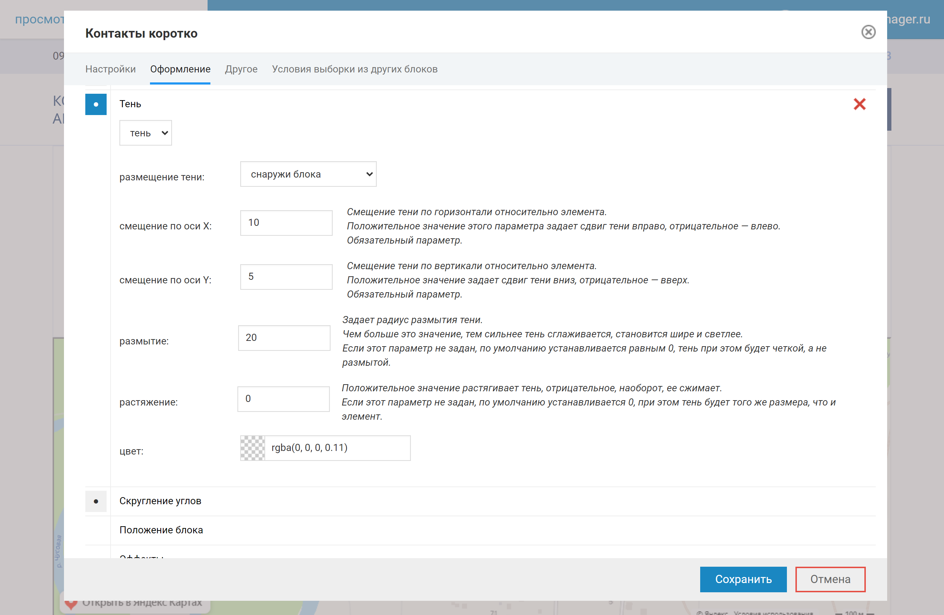Click the rgba color value field
Screen dimensions: 944x615
click(x=337, y=448)
